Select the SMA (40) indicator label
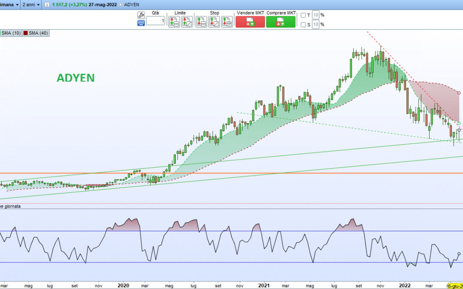 click(39, 33)
